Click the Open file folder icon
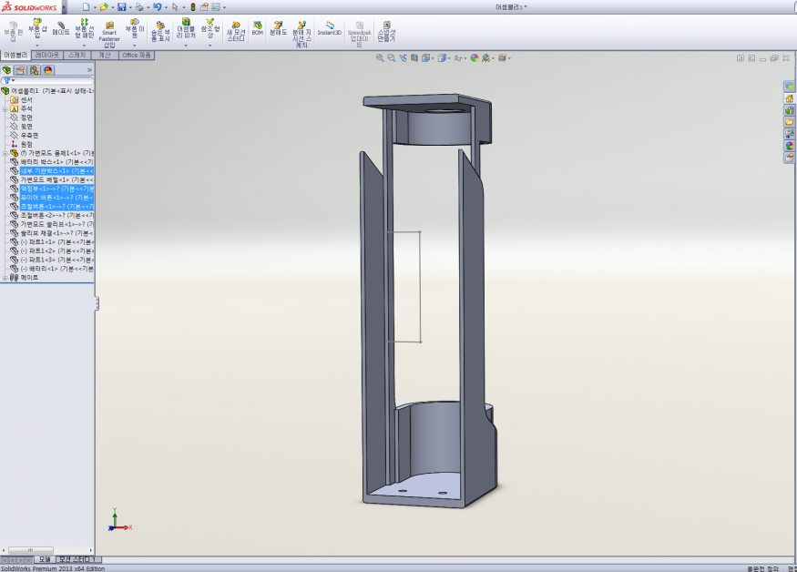This screenshot has width=797, height=572. pos(104,7)
